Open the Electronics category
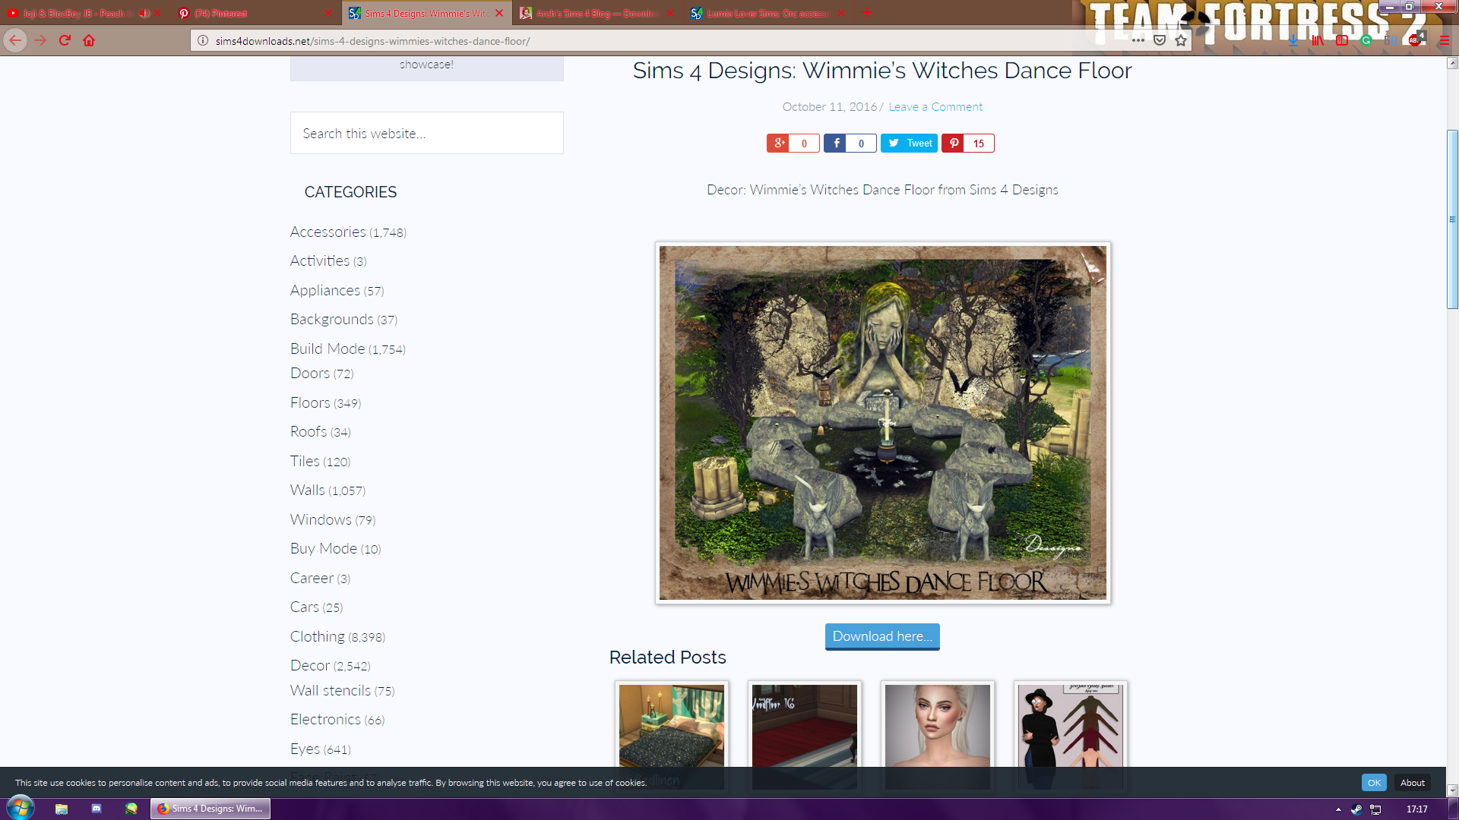The height and width of the screenshot is (820, 1459). coord(325,719)
